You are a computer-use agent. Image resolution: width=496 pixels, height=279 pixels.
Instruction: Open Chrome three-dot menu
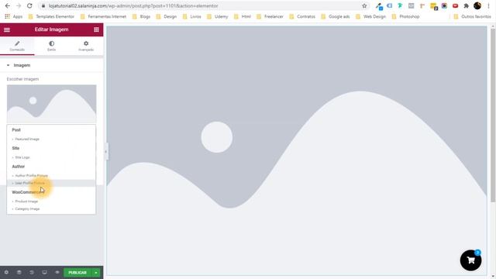pos(488,5)
